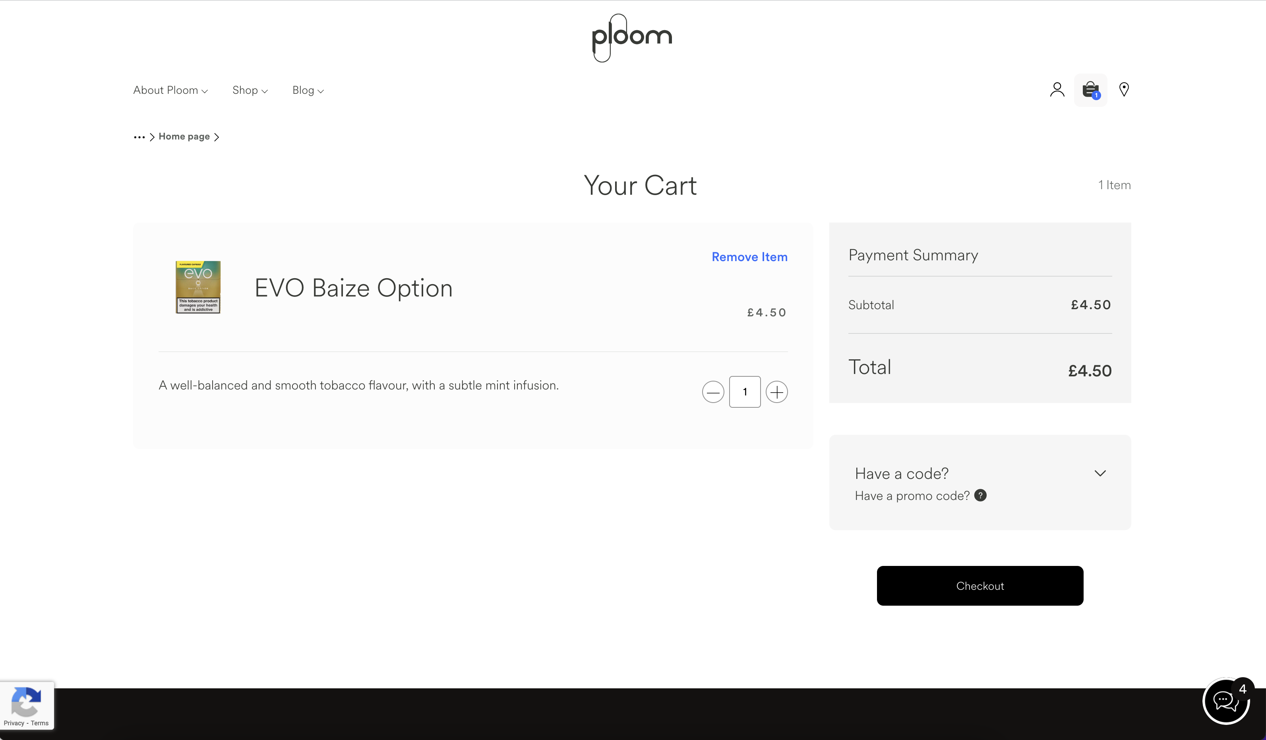1266x740 pixels.
Task: Click the quantity input field
Action: pyautogui.click(x=745, y=392)
